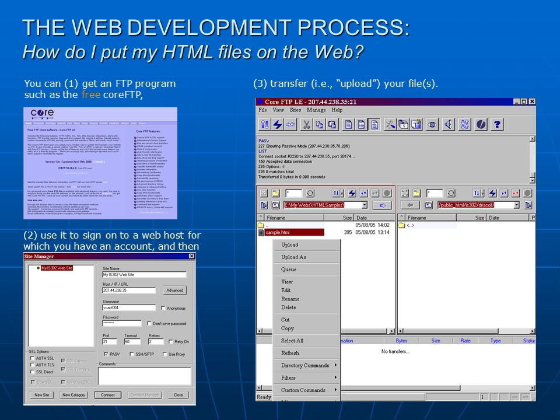Click the Paste toolbar icon
The height and width of the screenshot is (420, 560).
tap(332, 124)
